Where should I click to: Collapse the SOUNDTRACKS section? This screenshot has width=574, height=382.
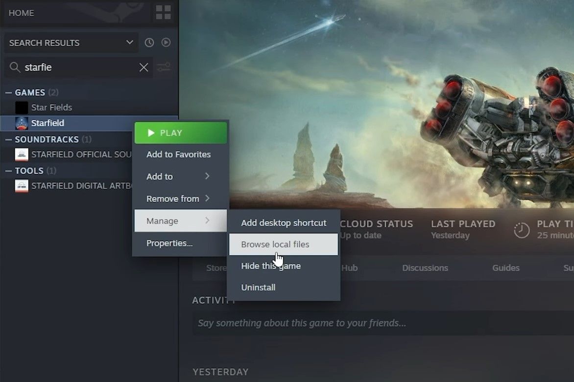8,139
